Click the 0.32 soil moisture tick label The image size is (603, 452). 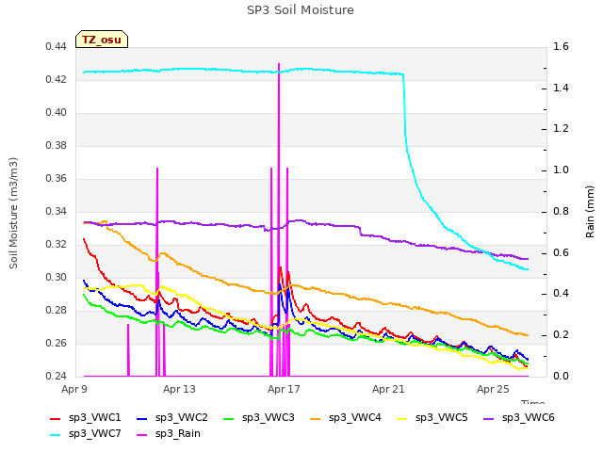tap(57, 245)
